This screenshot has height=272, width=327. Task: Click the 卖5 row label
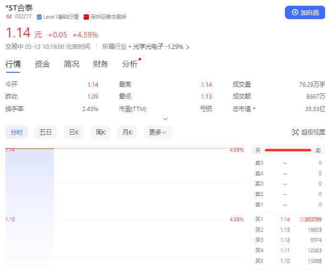click(259, 163)
